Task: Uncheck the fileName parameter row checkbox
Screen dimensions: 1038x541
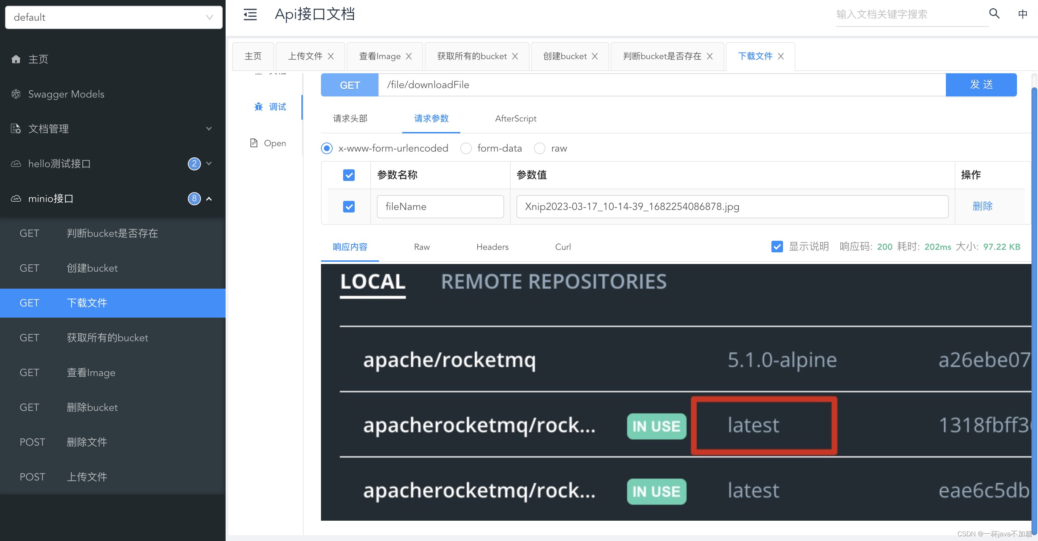Action: [x=349, y=207]
